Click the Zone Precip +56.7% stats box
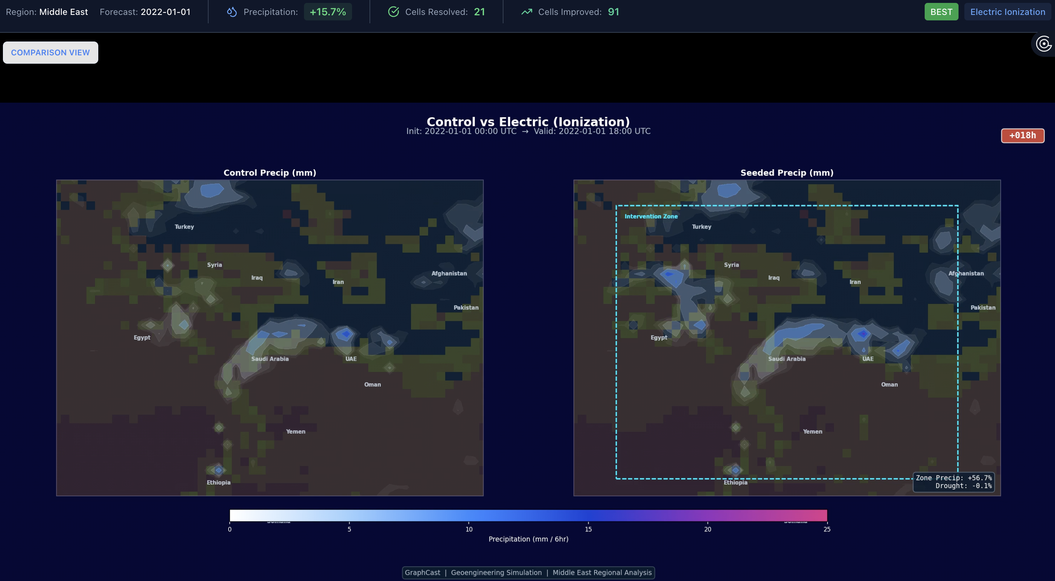 pyautogui.click(x=953, y=482)
